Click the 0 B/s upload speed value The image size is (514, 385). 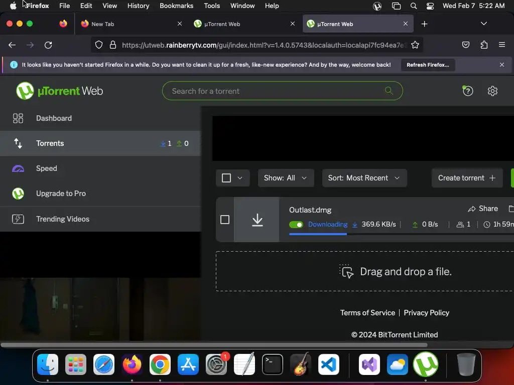tap(430, 225)
